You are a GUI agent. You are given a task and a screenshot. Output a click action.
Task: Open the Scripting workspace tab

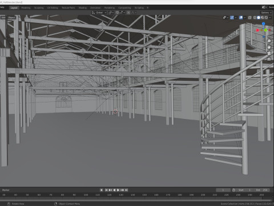[139, 8]
